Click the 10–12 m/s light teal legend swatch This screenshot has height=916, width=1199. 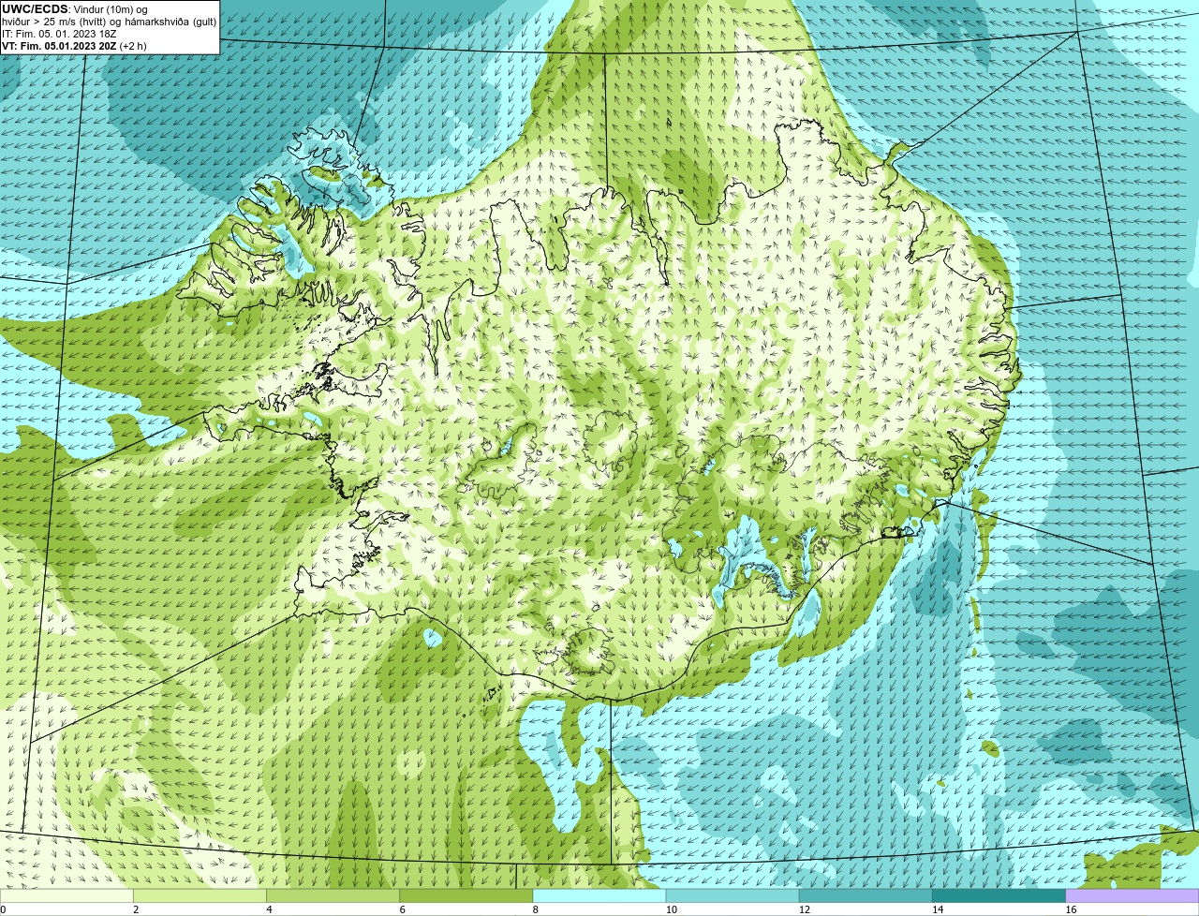point(733,896)
